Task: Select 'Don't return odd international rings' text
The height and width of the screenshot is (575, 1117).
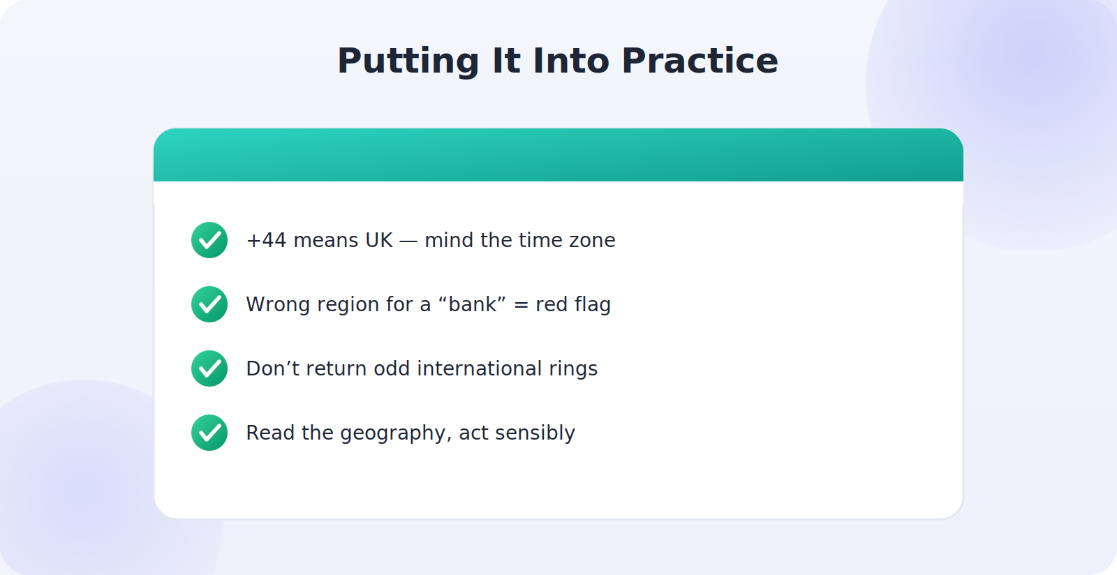Action: [422, 368]
